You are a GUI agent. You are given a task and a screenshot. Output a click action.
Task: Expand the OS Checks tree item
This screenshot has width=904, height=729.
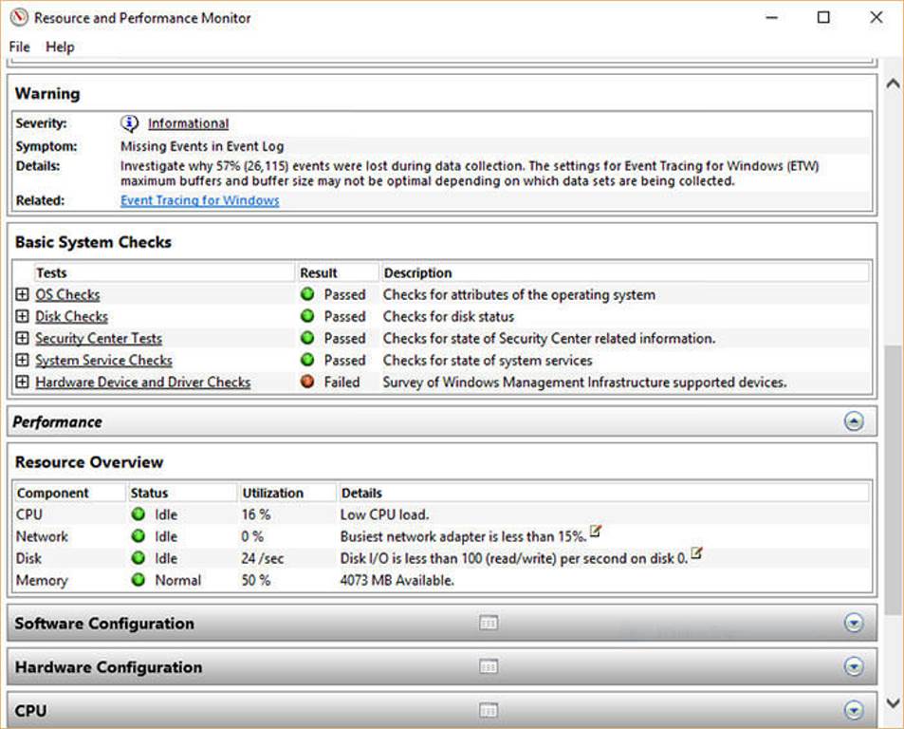(22, 294)
